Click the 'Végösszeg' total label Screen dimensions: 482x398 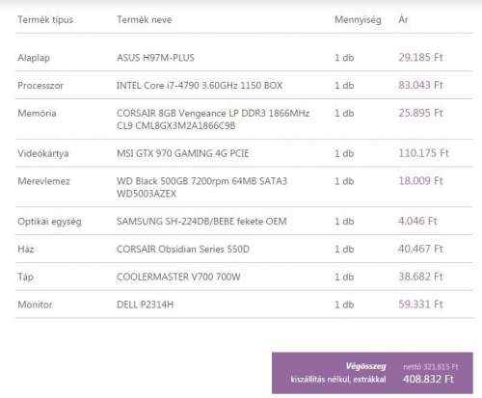point(366,366)
